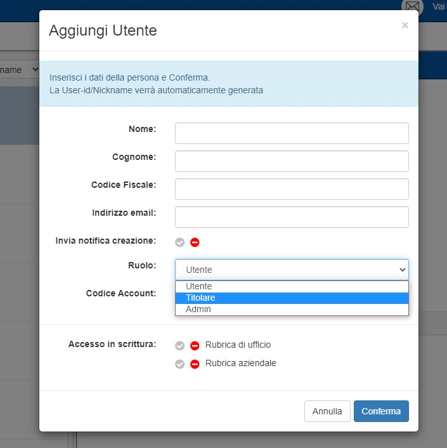The height and width of the screenshot is (448, 447).
Task: Select Titolare from the role list
Action: point(292,298)
